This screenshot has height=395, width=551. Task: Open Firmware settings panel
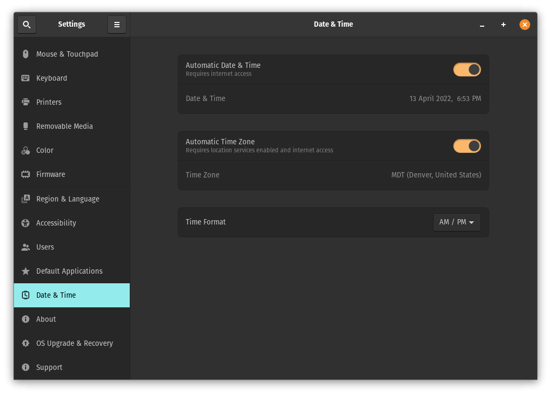click(72, 174)
